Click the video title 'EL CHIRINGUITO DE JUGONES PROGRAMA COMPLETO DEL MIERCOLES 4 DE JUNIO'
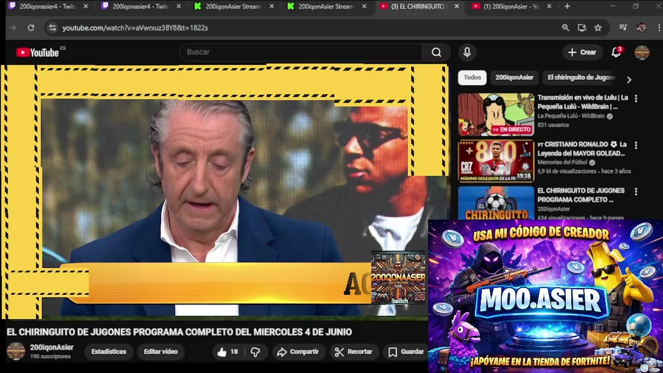This screenshot has height=373, width=663. tap(179, 332)
